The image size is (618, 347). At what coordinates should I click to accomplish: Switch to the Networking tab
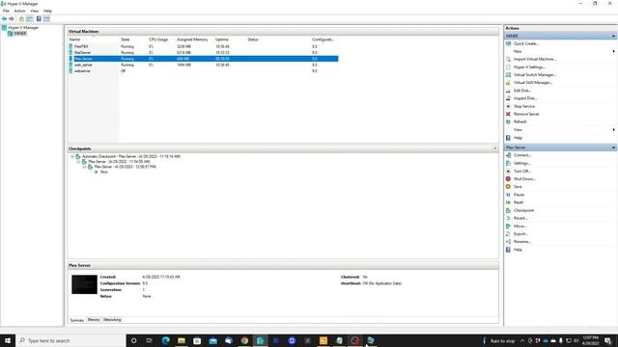(112, 320)
